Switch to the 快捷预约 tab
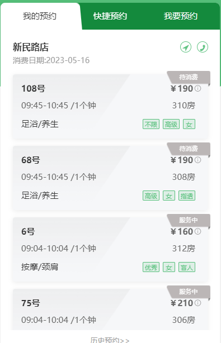 point(110,16)
